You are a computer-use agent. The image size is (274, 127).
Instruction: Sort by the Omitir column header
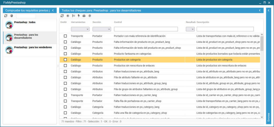pyautogui.click(x=63, y=22)
